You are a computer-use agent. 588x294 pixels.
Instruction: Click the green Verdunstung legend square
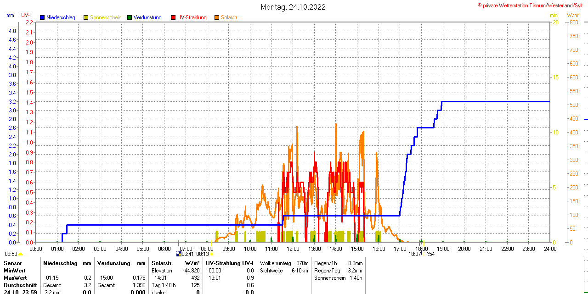(x=130, y=17)
